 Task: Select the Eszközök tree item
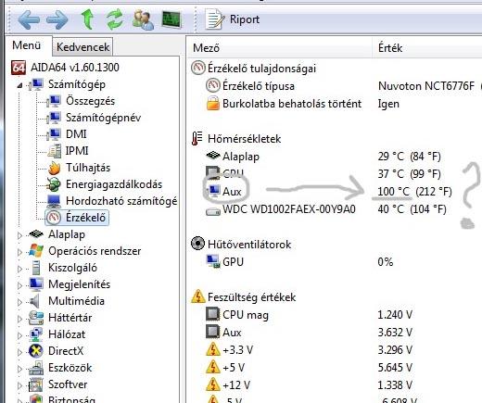coord(70,368)
